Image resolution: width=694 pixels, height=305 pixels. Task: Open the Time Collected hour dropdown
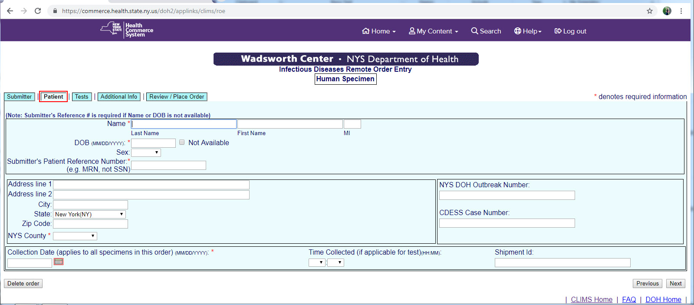(x=317, y=262)
